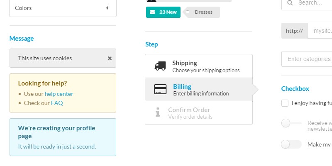Select the Confirm Order step

[199, 113]
